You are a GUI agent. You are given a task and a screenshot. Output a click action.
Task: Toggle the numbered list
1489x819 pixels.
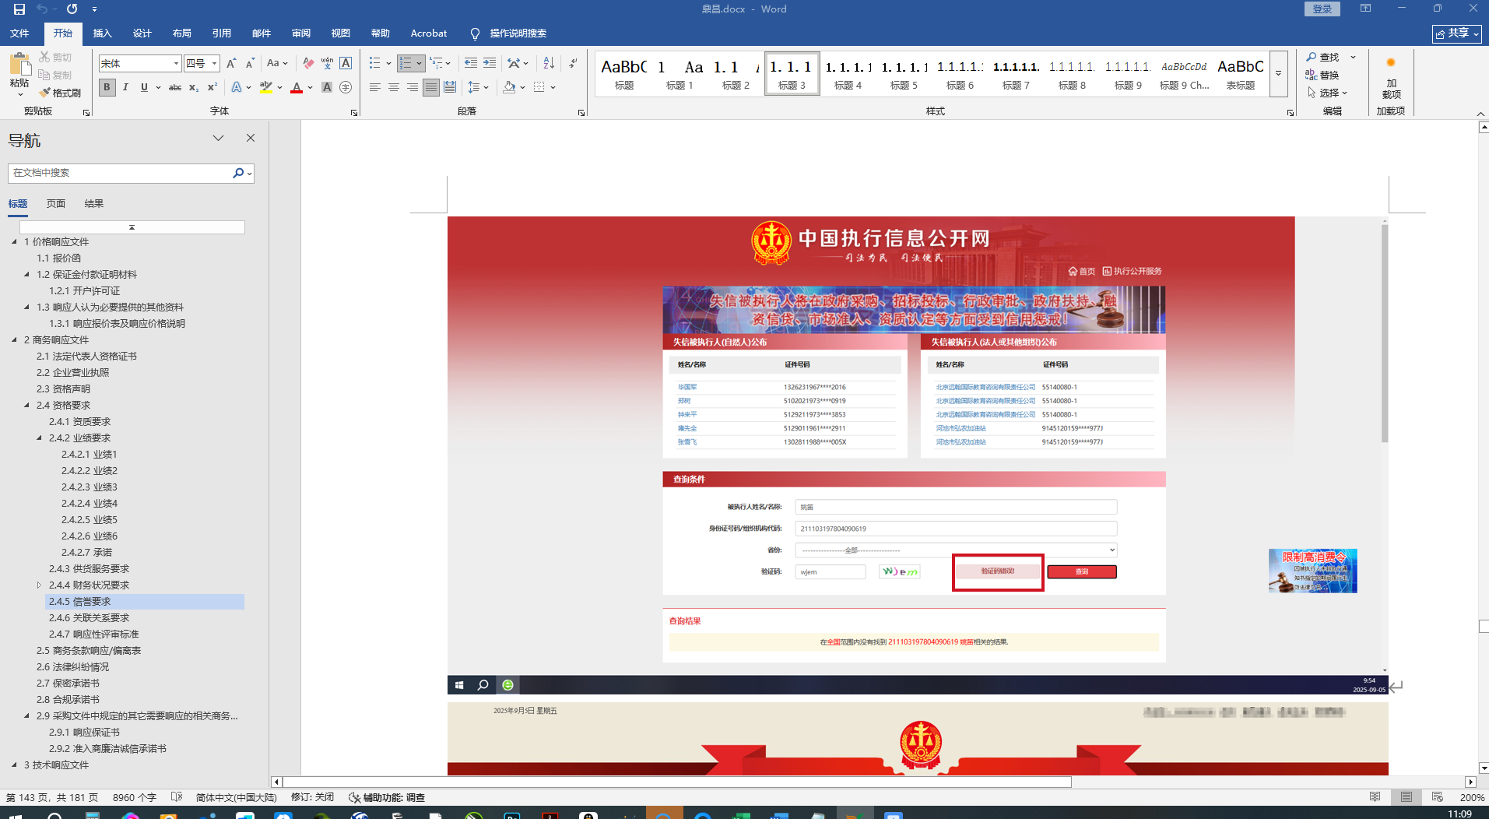(x=406, y=63)
